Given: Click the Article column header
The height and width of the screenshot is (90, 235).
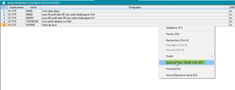Looking at the screenshot, I should tap(33, 7).
